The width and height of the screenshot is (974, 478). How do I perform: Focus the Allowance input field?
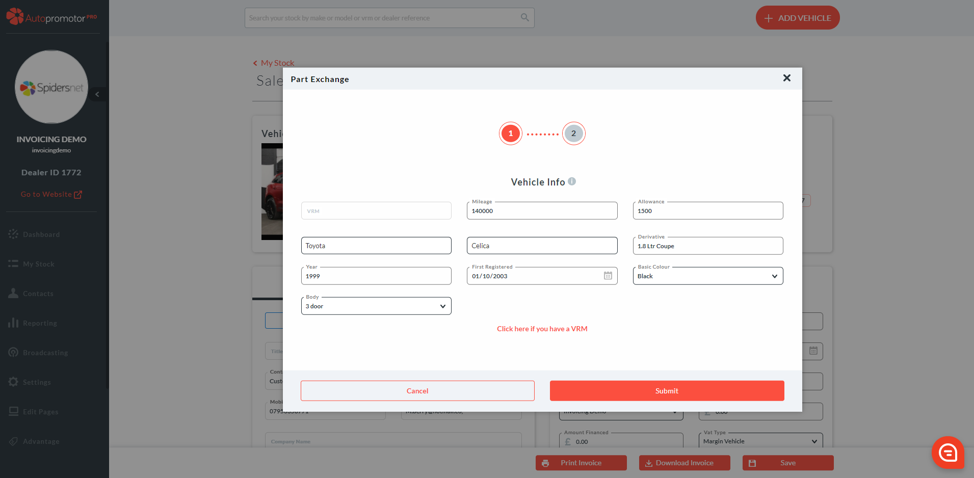(x=707, y=211)
